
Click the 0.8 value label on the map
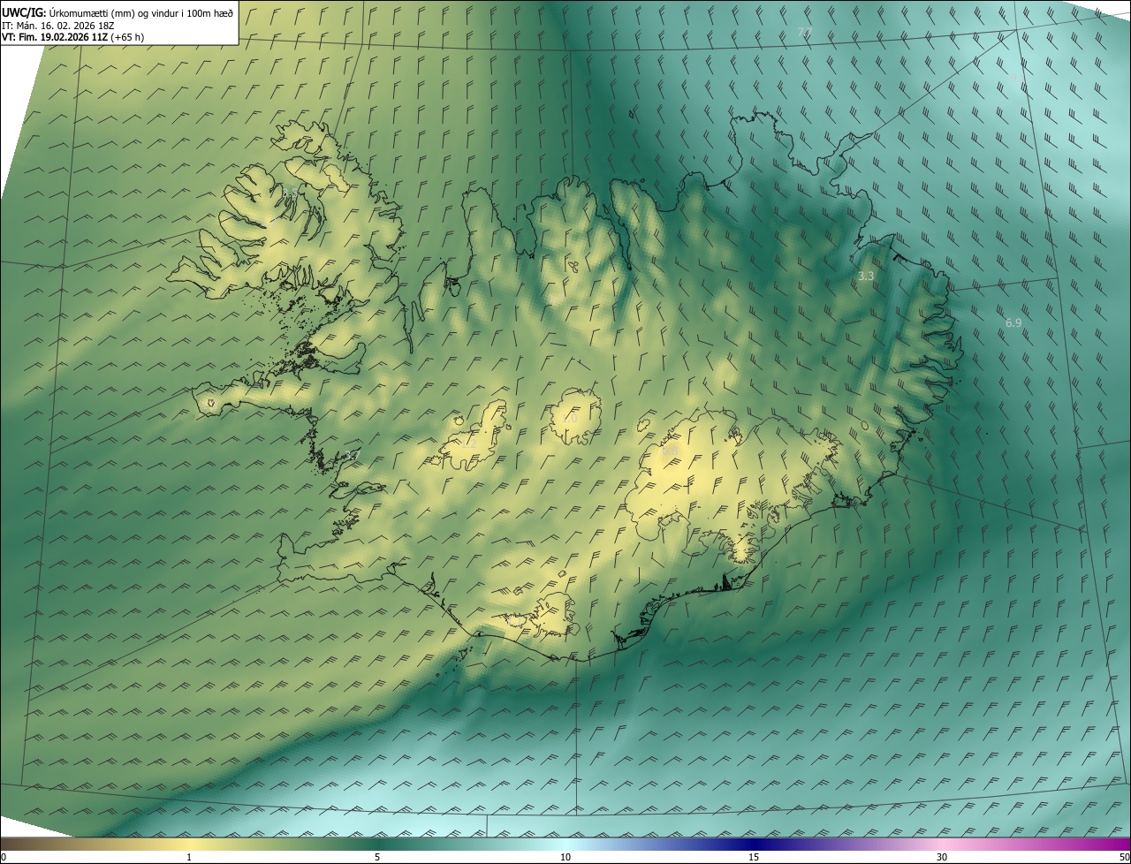click(671, 451)
